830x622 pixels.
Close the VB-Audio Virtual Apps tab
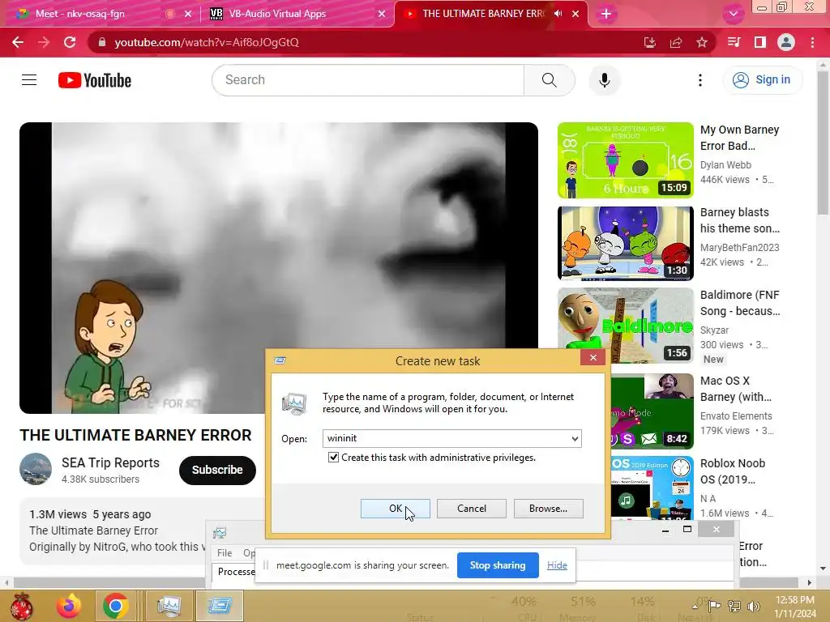382,14
